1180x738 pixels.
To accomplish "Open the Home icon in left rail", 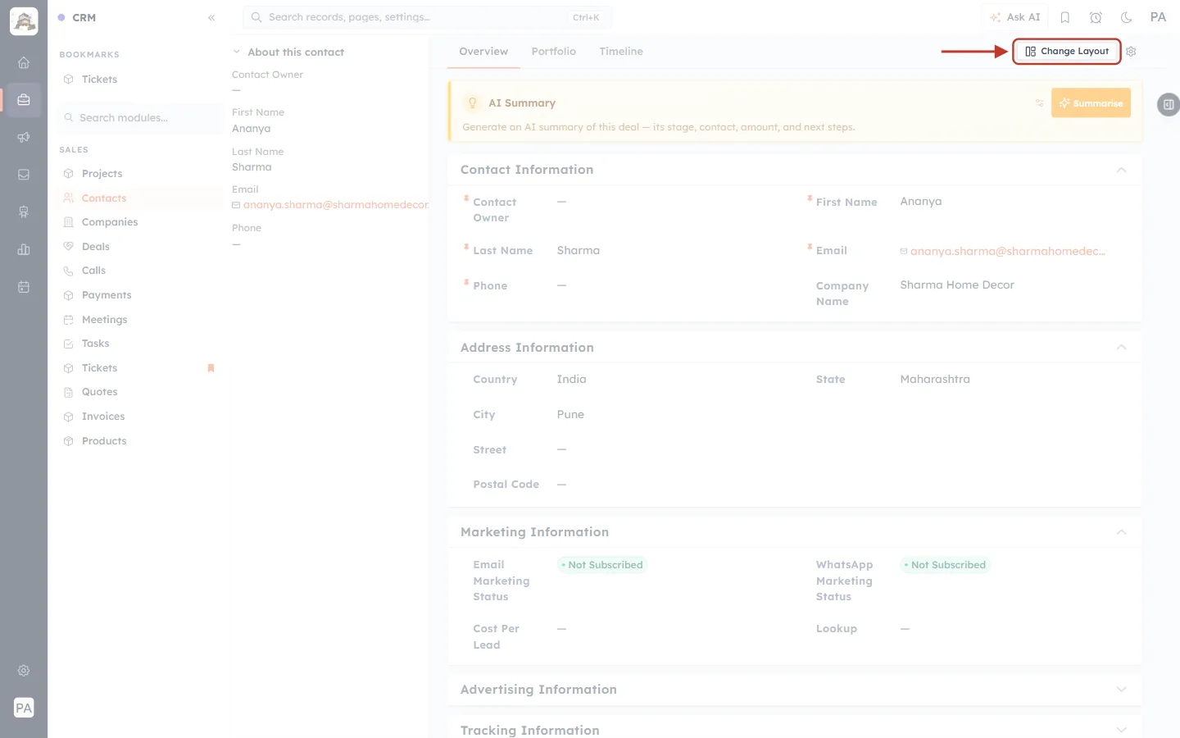I will (x=24, y=62).
